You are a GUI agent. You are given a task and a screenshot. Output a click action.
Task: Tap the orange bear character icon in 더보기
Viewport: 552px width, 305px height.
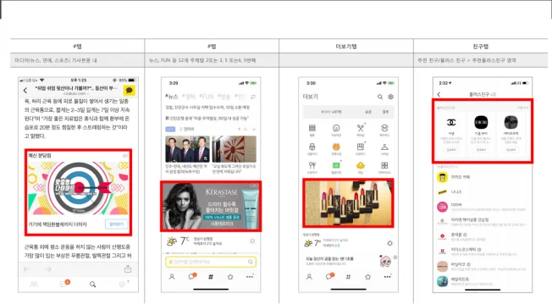coord(336,147)
